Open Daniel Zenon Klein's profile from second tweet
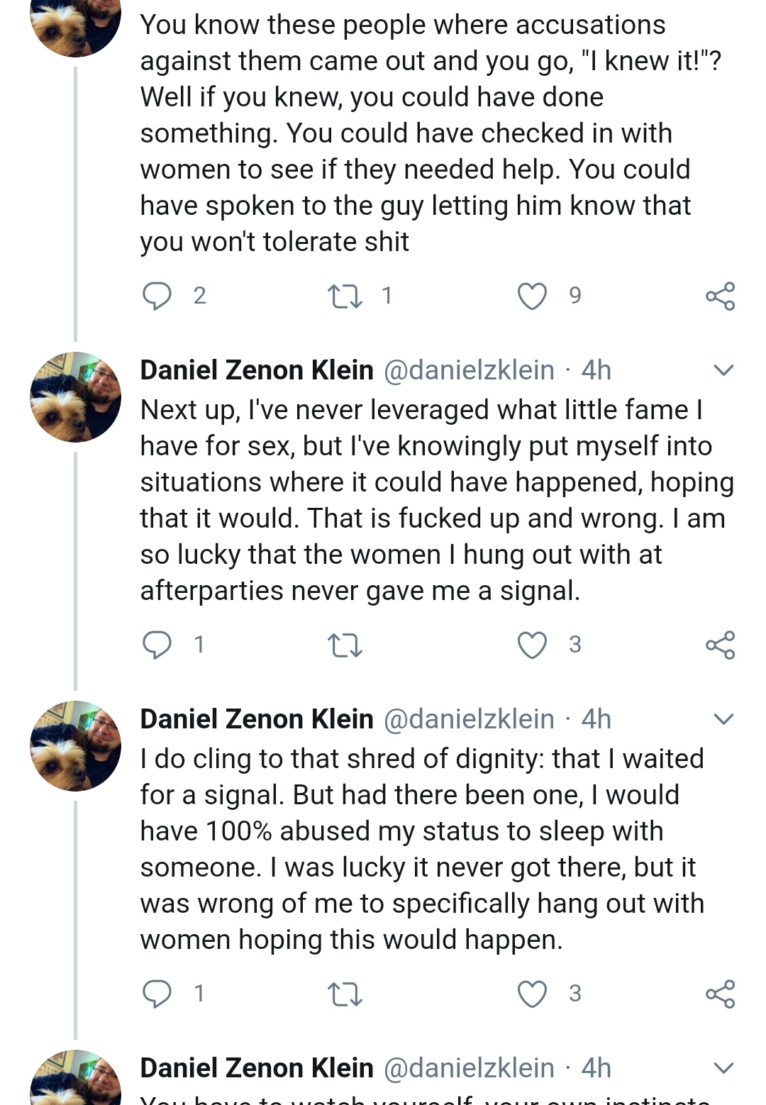This screenshot has height=1105, width=766. click(257, 370)
